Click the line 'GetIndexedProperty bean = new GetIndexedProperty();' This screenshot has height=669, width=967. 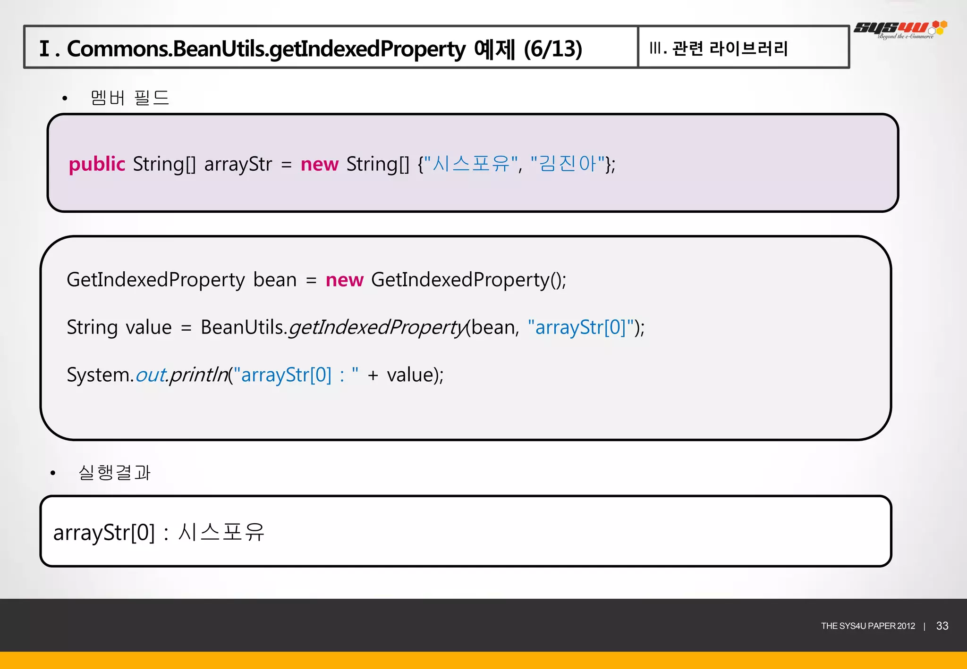point(316,280)
